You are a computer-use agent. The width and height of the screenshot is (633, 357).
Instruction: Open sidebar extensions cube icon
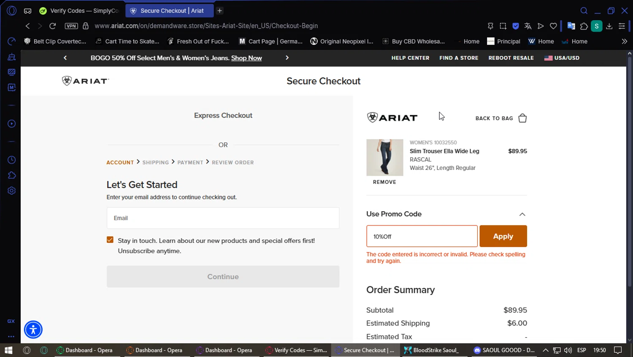(x=12, y=175)
